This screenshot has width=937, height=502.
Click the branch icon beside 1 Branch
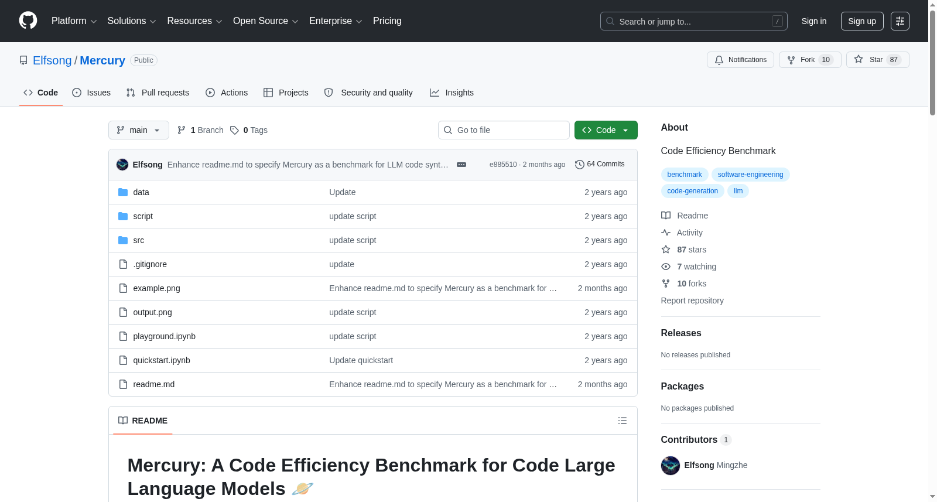click(x=182, y=130)
